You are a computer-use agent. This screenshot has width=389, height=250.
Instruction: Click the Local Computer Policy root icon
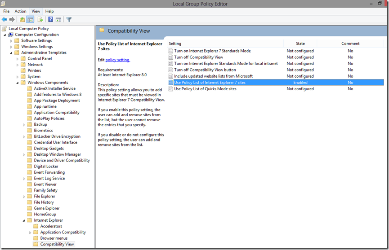pos(4,28)
